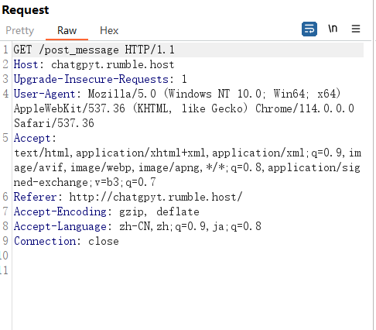The height and width of the screenshot is (330, 376).
Task: Toggle the word wrap icon button
Action: (x=309, y=29)
